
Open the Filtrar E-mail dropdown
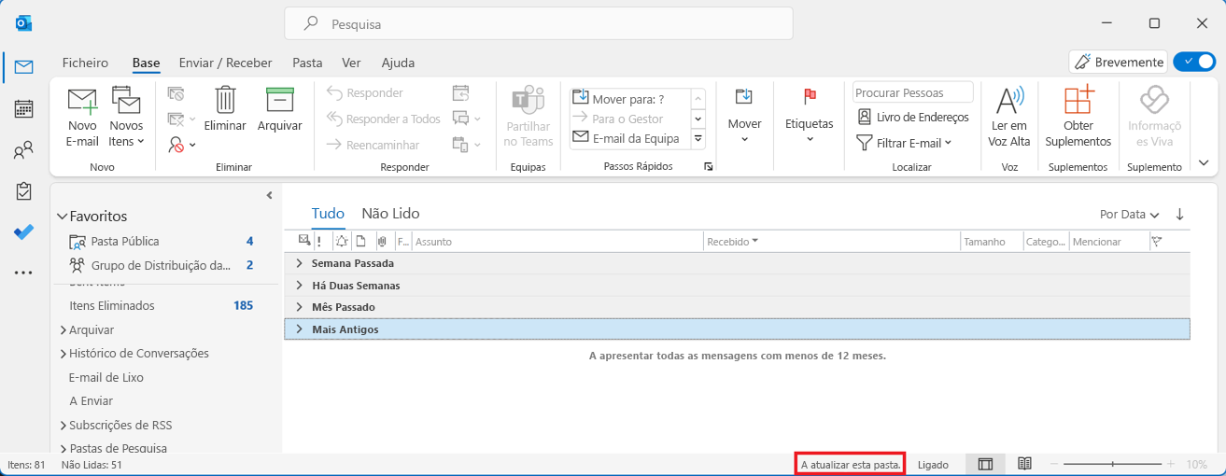coord(904,143)
